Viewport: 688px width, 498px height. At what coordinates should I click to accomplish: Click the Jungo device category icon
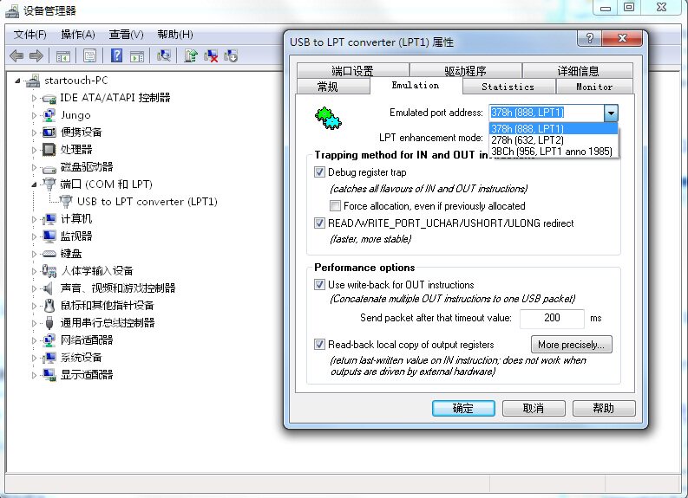coord(49,115)
